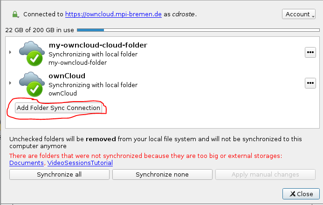Click the Synchronize none button
This screenshot has width=323, height=205.
(x=162, y=175)
